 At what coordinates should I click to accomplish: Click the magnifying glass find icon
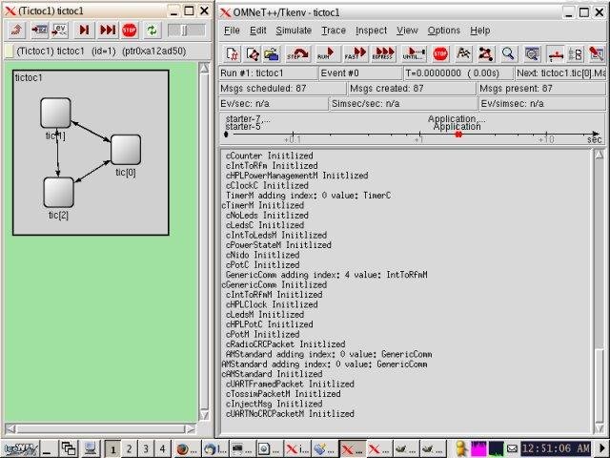pos(508,53)
